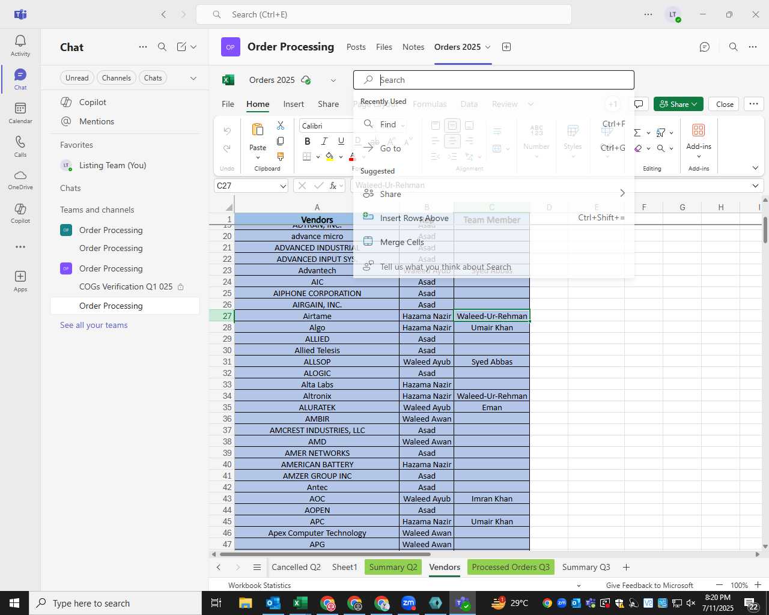Open the Add-ins icon
Viewport: 769px width, 615px height.
click(x=699, y=130)
